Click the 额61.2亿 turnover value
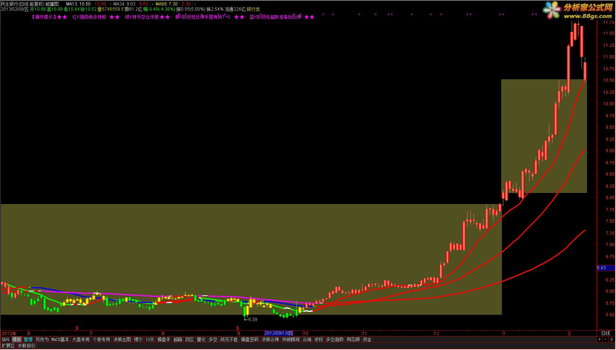The image size is (616, 350). [133, 9]
